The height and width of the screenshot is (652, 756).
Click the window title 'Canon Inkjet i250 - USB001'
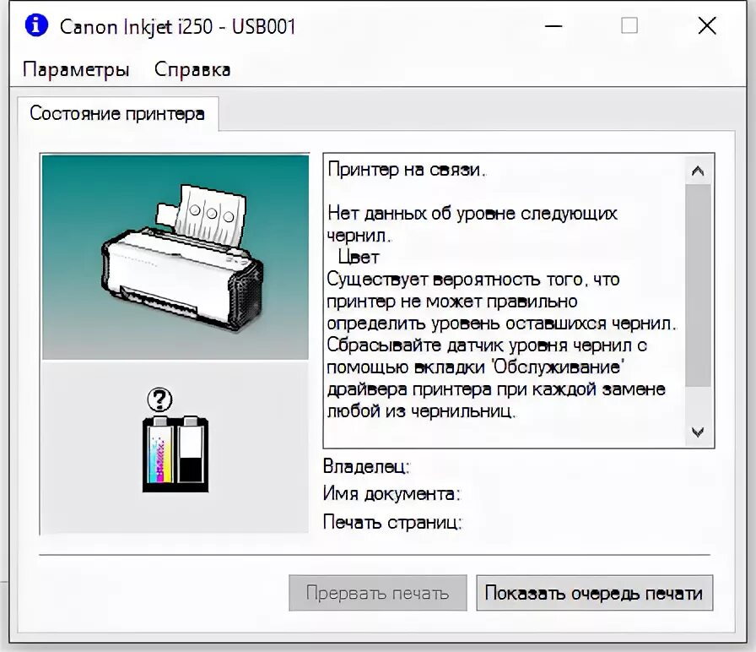click(x=178, y=26)
